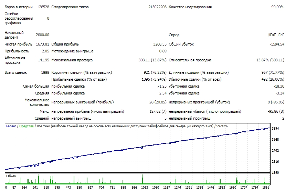Select the bars in history value 128528
285x191 pixels.
[x=43, y=7]
